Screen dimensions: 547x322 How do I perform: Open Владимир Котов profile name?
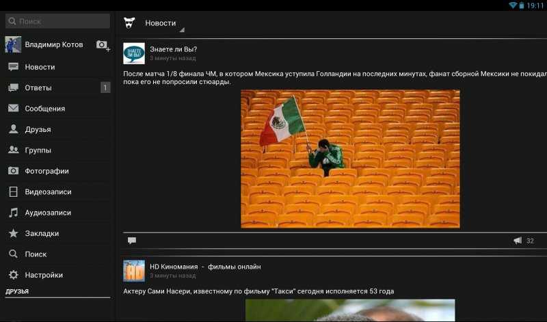click(54, 44)
